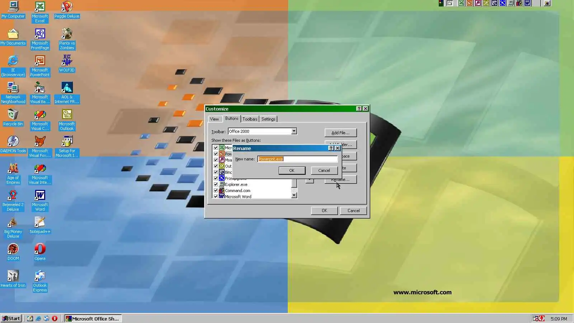Select the Peggle Deluxe desktop shortcut
This screenshot has height=323, width=574.
(67, 10)
